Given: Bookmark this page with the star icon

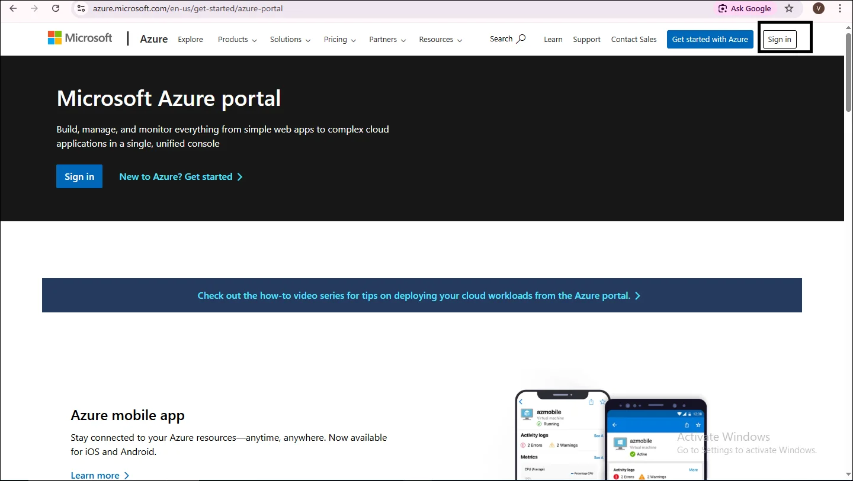Looking at the screenshot, I should point(789,8).
